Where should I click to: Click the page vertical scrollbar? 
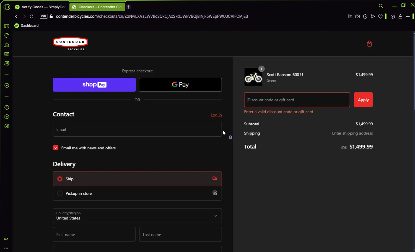414,72
